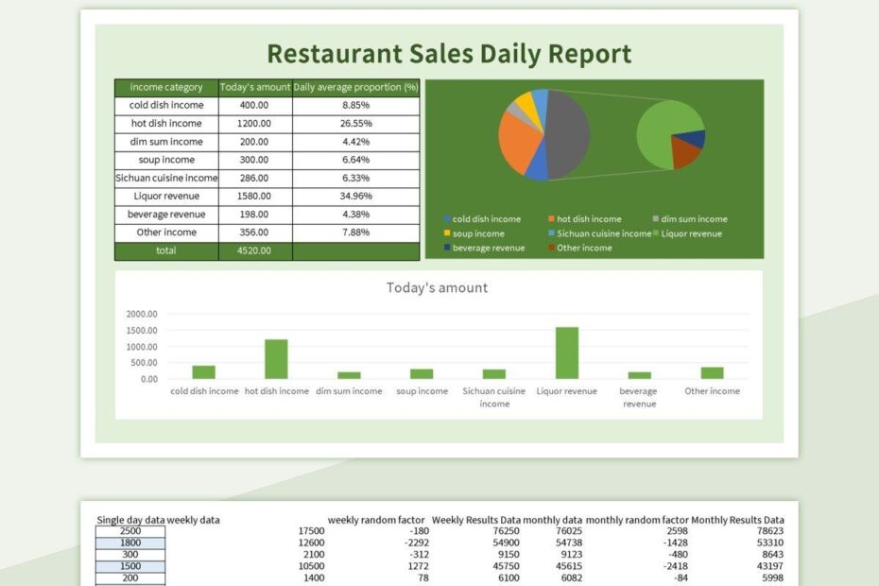Select the cold dish income legend marker
The width and height of the screenshot is (879, 586).
pos(448,218)
